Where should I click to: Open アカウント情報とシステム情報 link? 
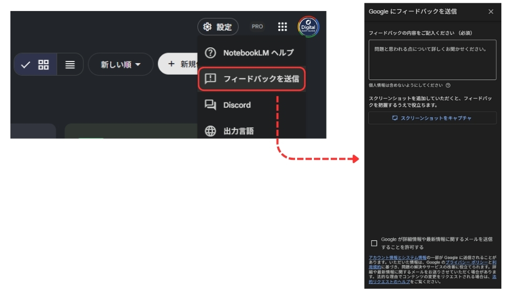397,258
